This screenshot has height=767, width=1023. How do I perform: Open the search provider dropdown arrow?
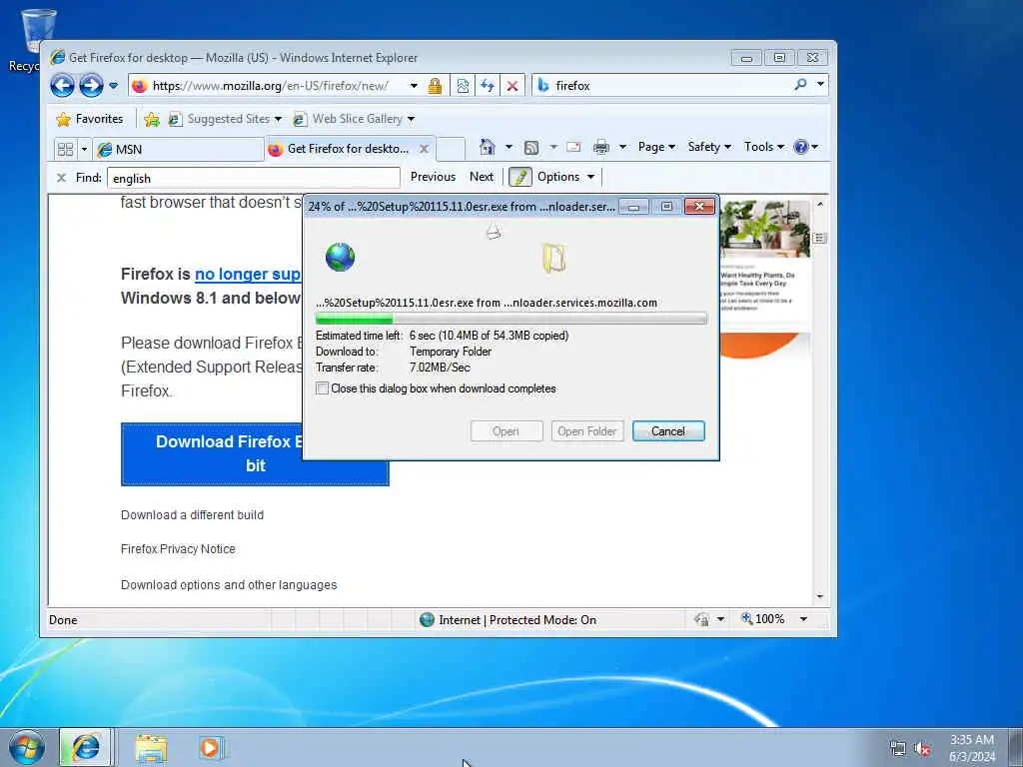(x=820, y=84)
